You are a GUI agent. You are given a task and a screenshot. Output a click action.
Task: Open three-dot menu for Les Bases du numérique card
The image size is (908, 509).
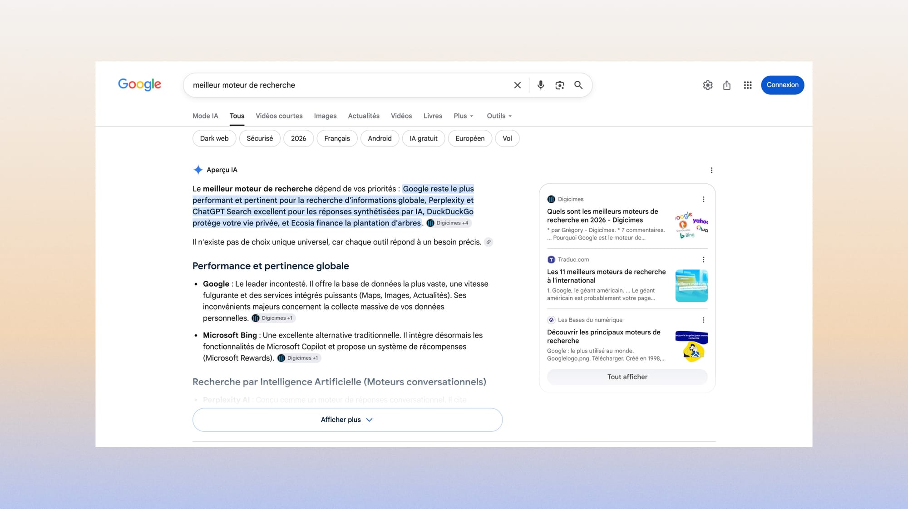pyautogui.click(x=703, y=320)
